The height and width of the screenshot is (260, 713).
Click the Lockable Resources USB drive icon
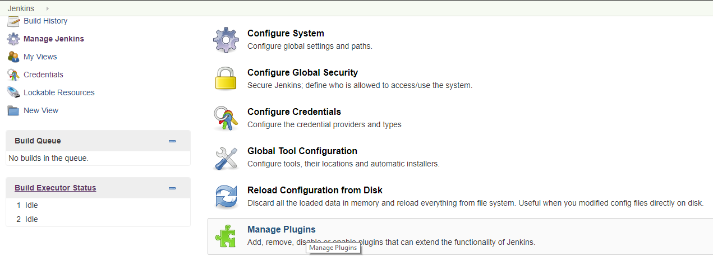click(x=13, y=93)
